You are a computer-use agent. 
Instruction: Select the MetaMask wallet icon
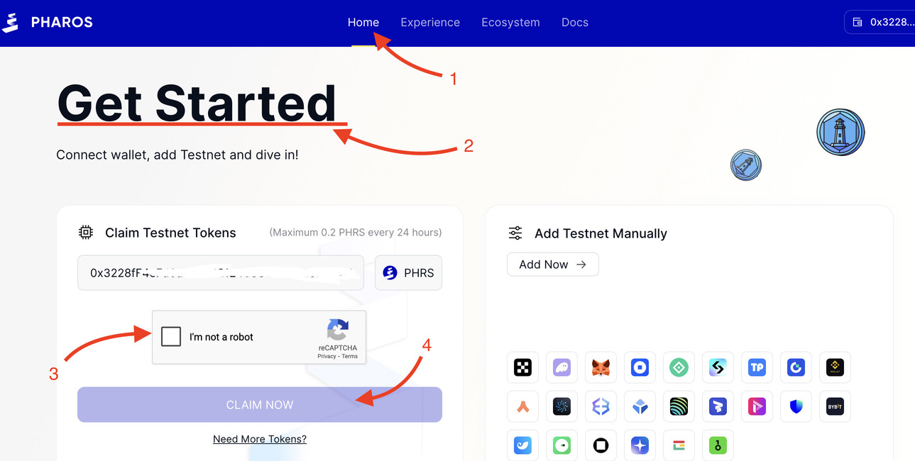(x=601, y=367)
